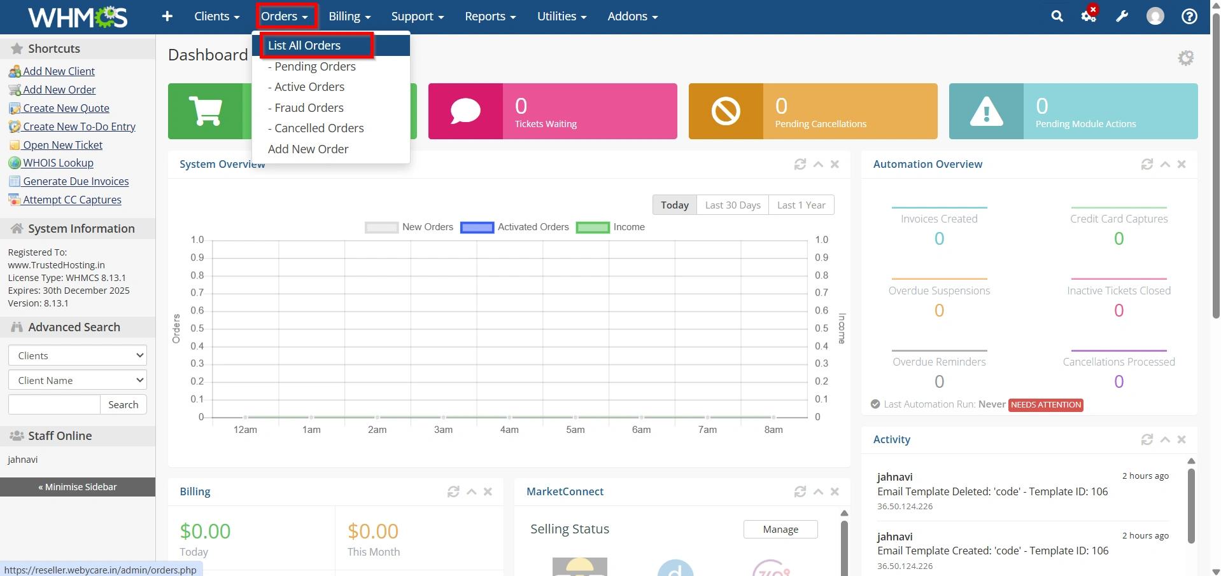Select the Today chart range

(675, 205)
